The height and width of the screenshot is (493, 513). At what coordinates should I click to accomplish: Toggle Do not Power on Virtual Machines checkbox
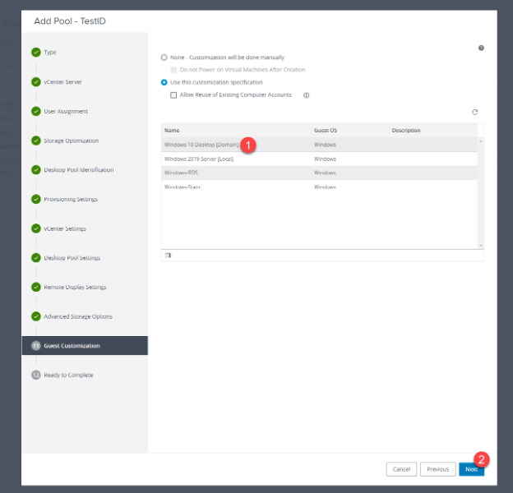173,70
